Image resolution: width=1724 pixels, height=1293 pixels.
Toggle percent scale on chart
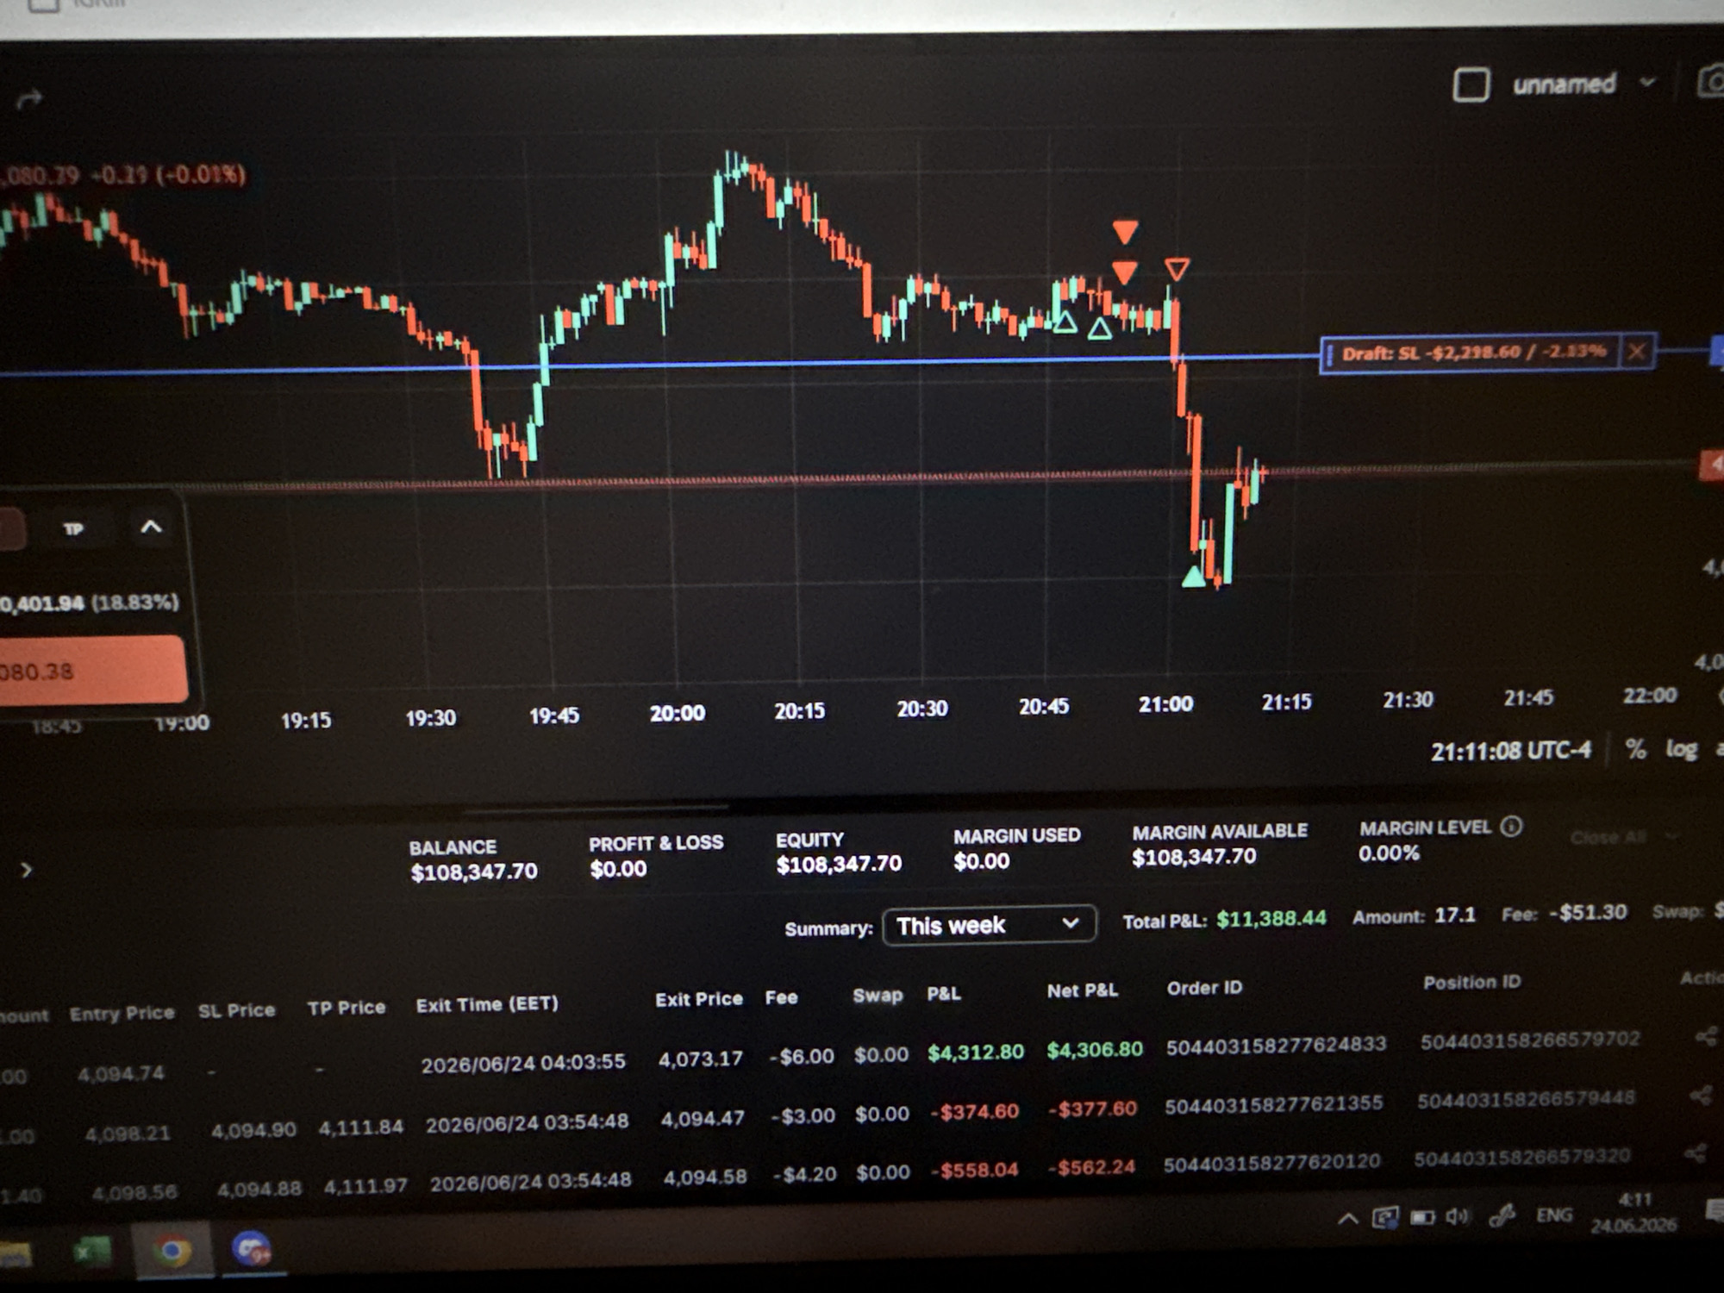[1634, 749]
